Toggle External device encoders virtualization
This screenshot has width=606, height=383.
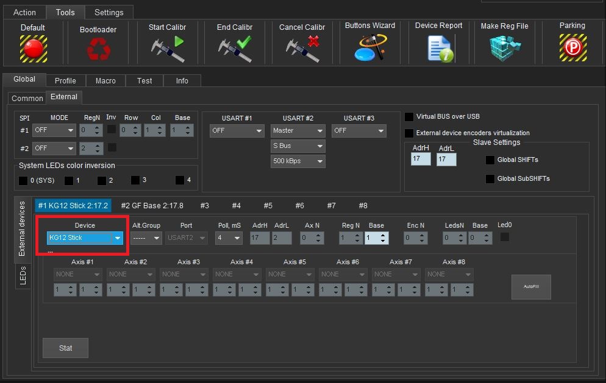pos(409,133)
